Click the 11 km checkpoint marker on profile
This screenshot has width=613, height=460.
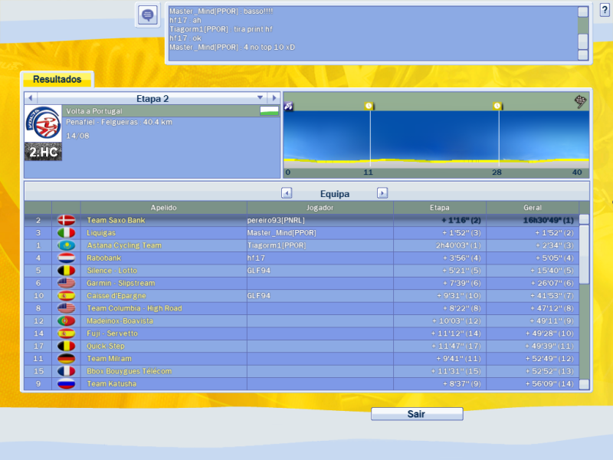[x=369, y=106]
